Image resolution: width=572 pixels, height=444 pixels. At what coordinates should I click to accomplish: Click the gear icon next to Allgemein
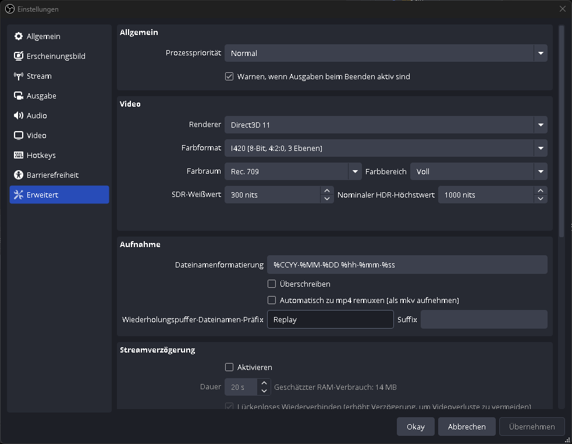[18, 37]
